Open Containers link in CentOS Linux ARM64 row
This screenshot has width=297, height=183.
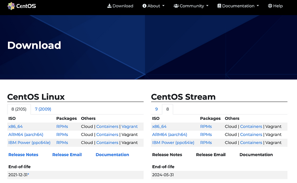tap(107, 135)
